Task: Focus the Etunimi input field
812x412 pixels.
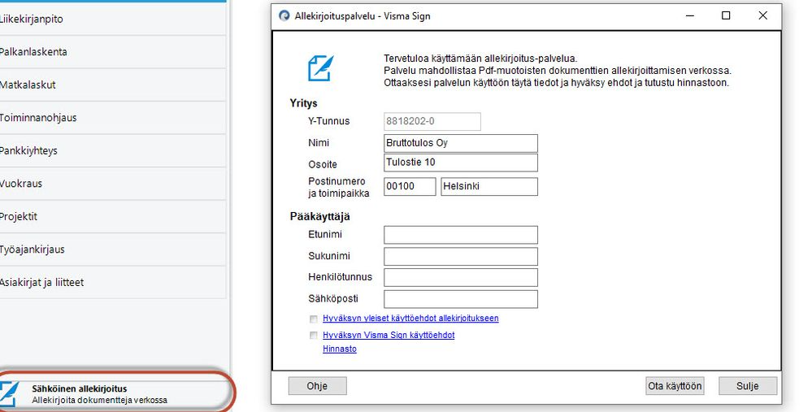Action: (x=461, y=235)
